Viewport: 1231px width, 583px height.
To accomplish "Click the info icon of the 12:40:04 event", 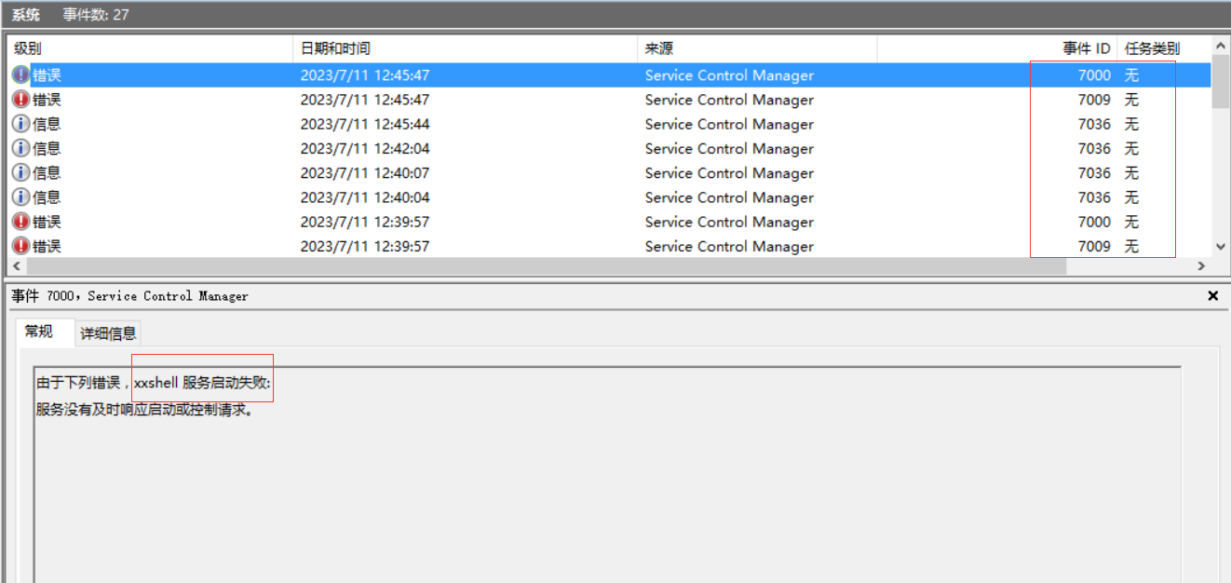I will click(x=20, y=197).
